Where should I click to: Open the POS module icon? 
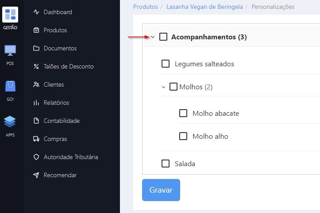pos(10,50)
